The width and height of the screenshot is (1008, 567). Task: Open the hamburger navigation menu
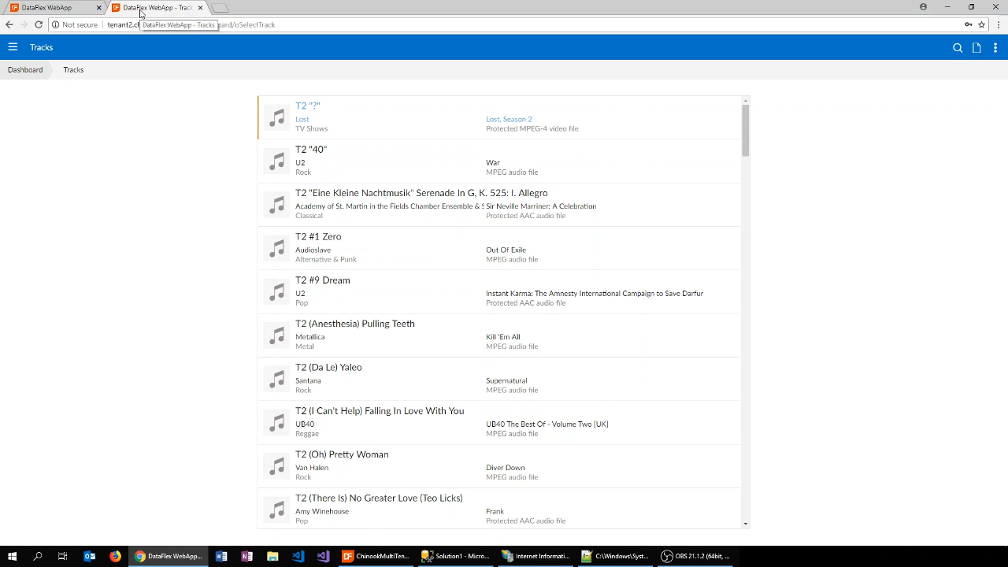(x=13, y=47)
